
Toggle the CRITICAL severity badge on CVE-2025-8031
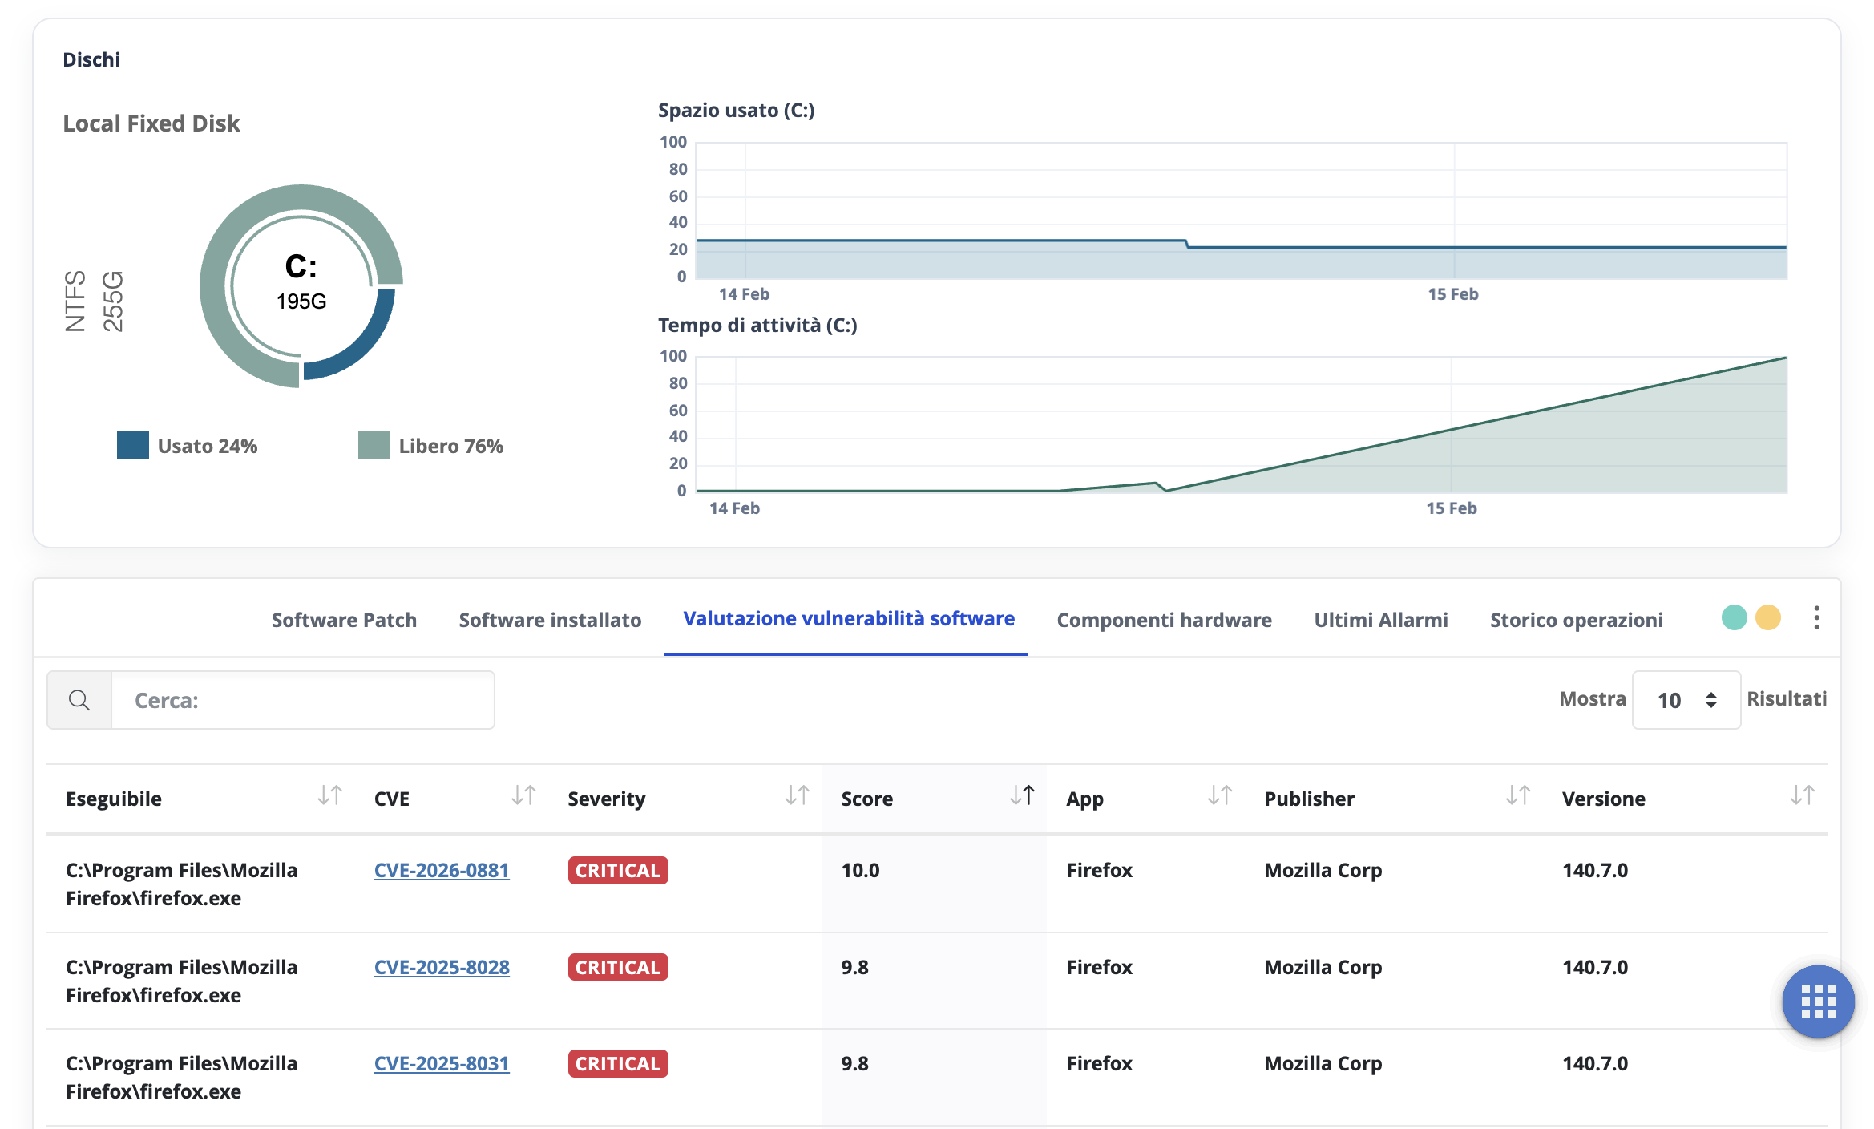click(x=617, y=1063)
